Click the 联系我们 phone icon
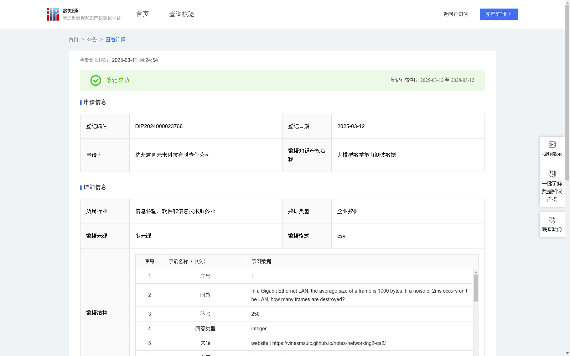 (552, 220)
